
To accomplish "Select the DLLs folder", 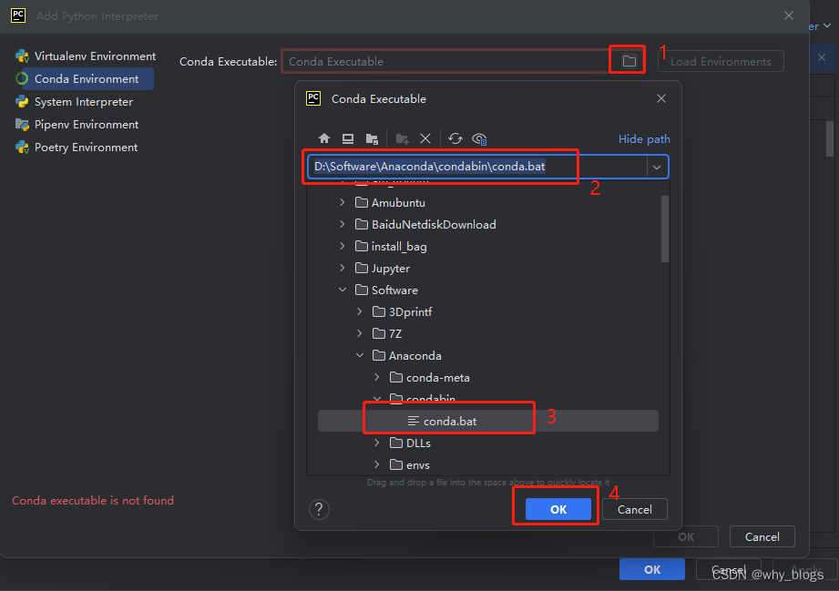I will 410,443.
